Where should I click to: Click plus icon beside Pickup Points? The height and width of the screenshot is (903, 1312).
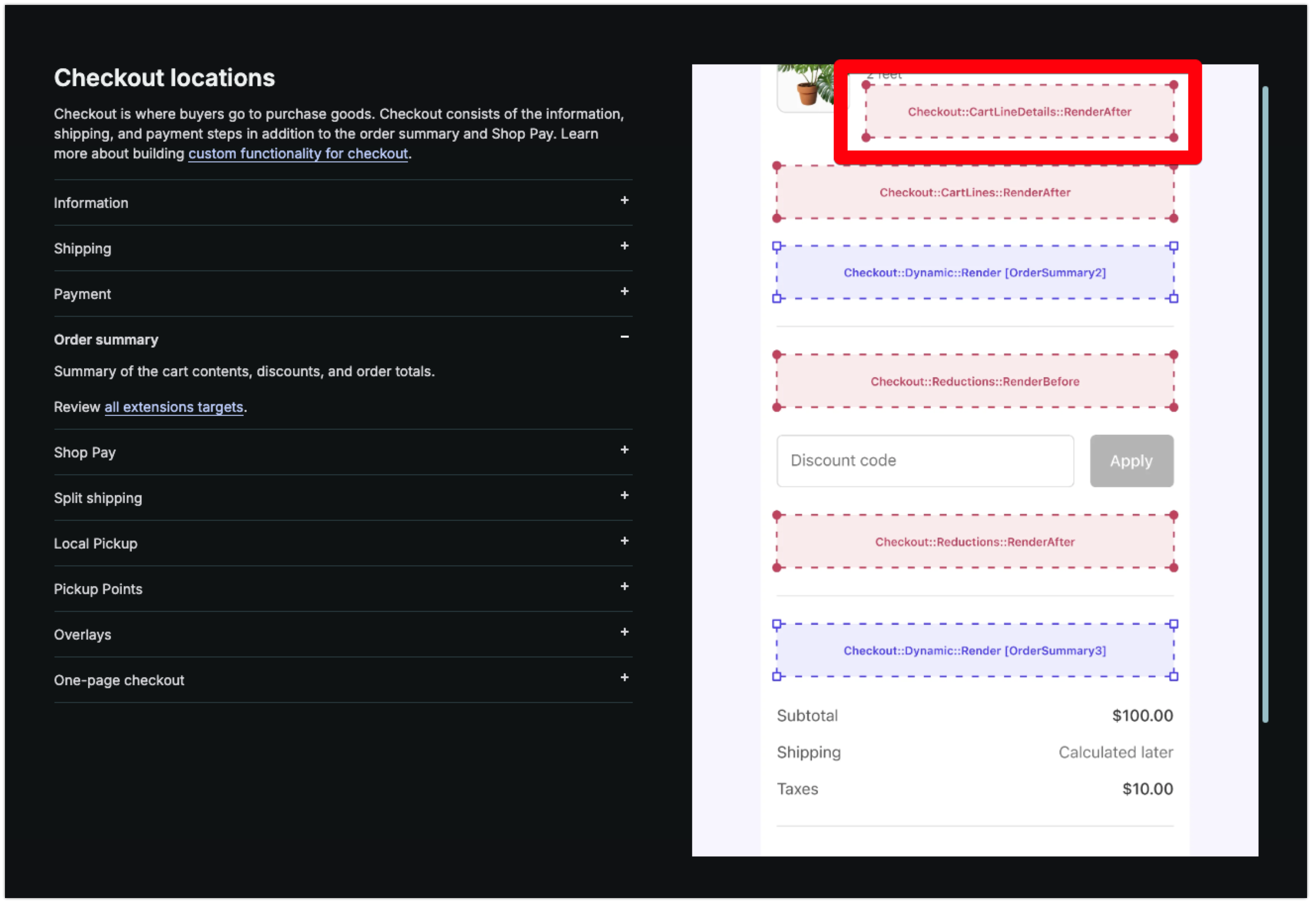(x=624, y=586)
